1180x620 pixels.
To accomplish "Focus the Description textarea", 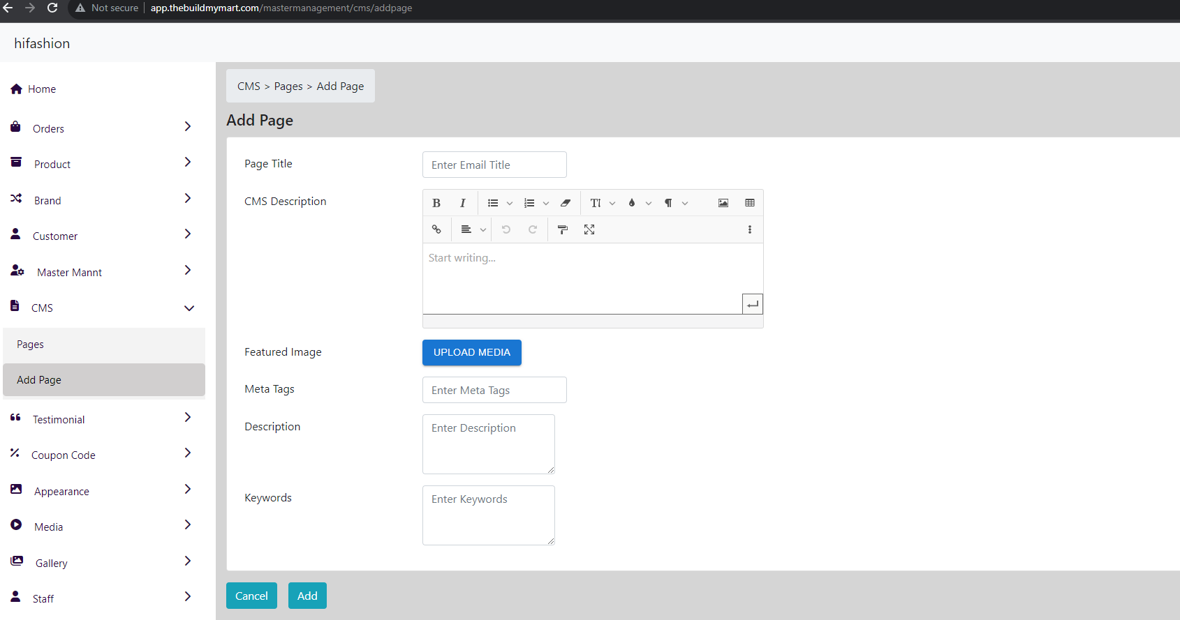I will tap(489, 444).
